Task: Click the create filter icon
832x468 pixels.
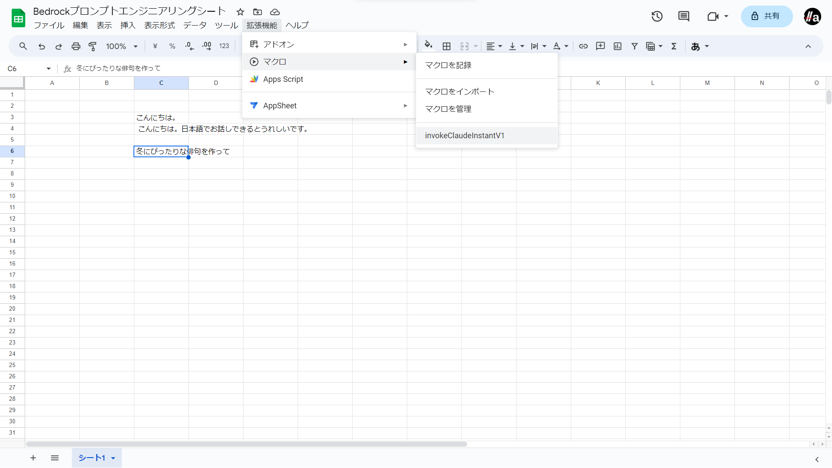Action: coord(634,46)
